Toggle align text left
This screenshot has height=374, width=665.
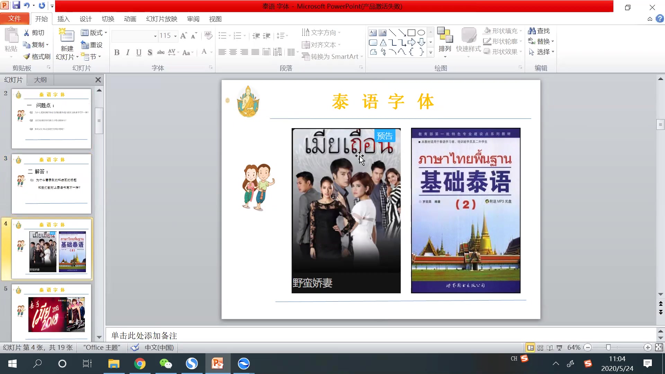[x=222, y=52]
